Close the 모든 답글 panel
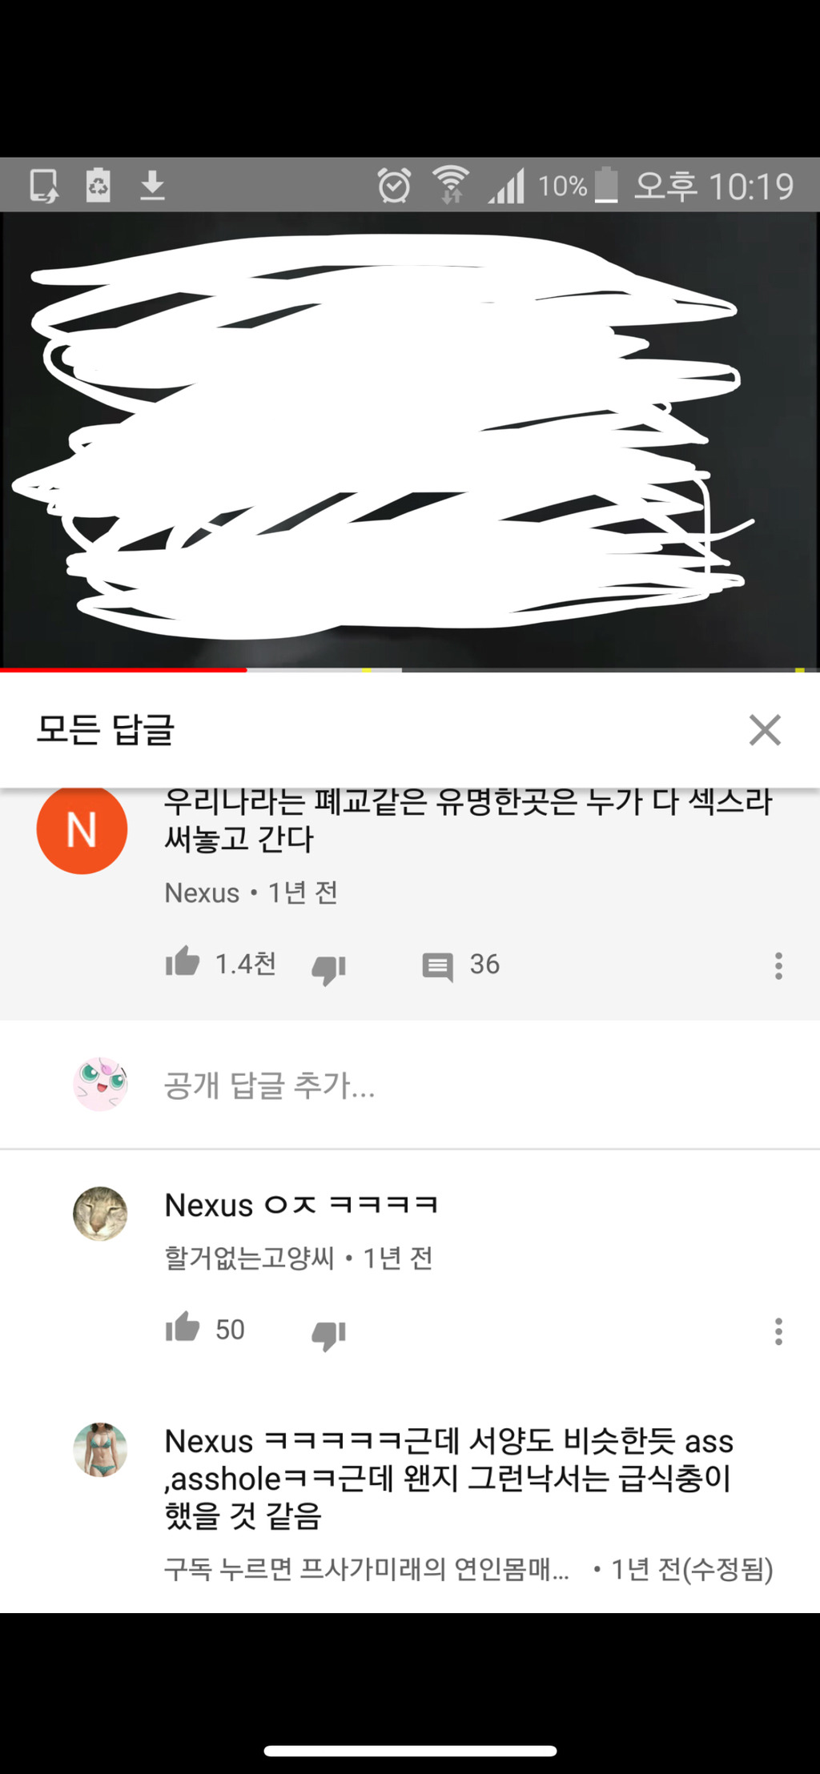The width and height of the screenshot is (820, 1774). [765, 730]
